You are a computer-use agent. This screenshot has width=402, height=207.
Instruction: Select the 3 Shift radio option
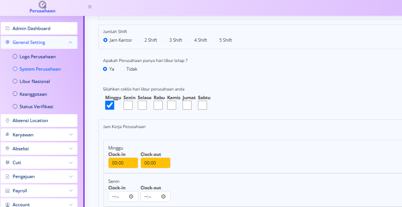click(165, 40)
